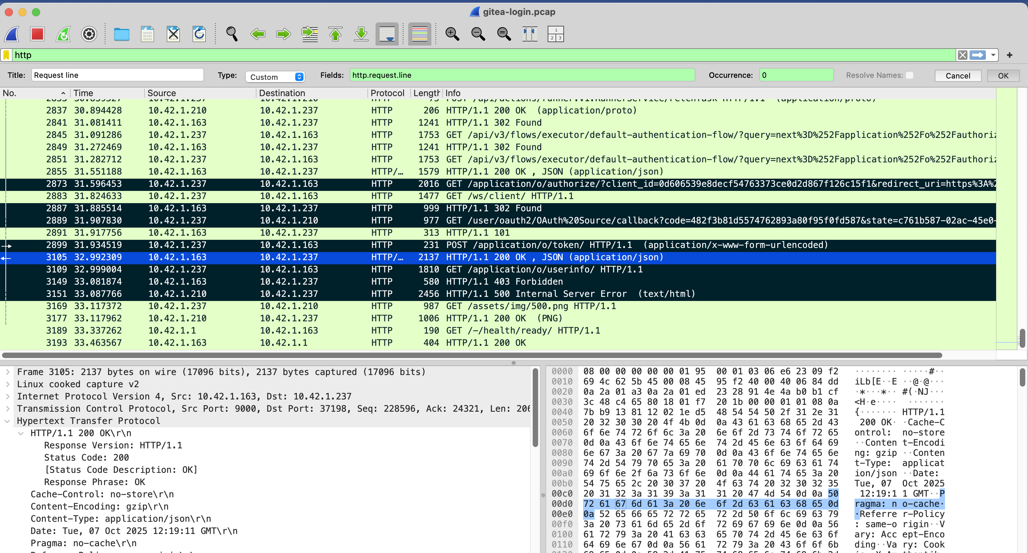
Task: Zoom in on the packet list
Action: pyautogui.click(x=452, y=34)
